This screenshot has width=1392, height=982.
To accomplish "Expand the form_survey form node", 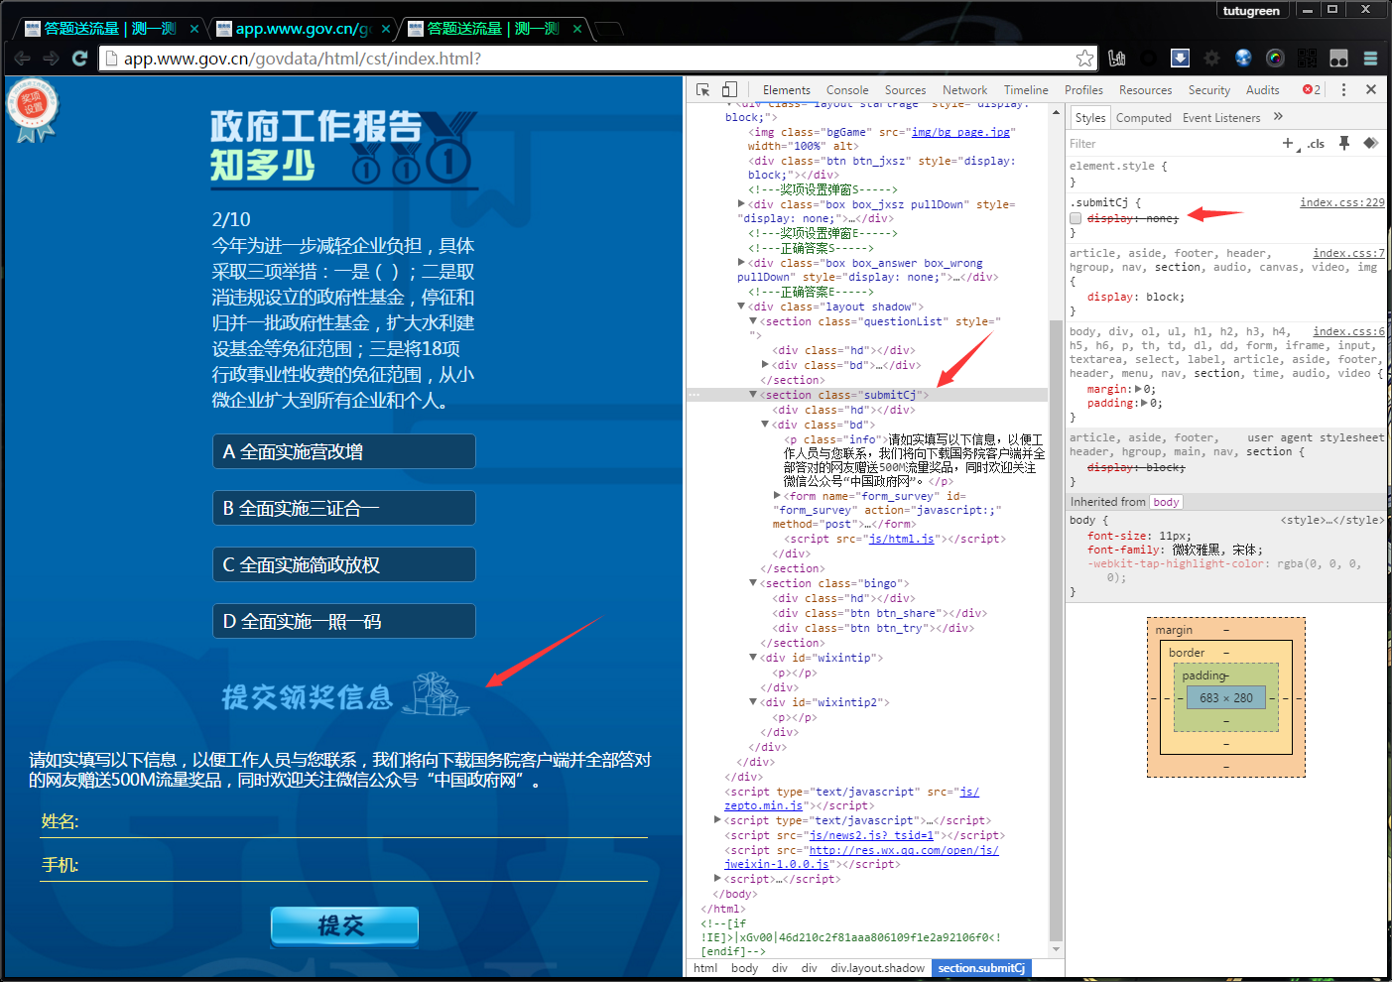I will click(777, 495).
